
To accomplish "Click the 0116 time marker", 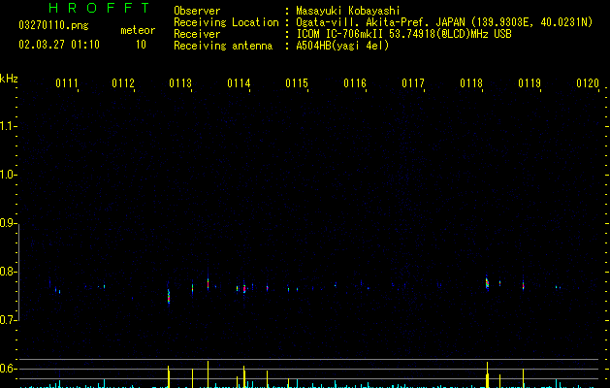I will (x=355, y=83).
